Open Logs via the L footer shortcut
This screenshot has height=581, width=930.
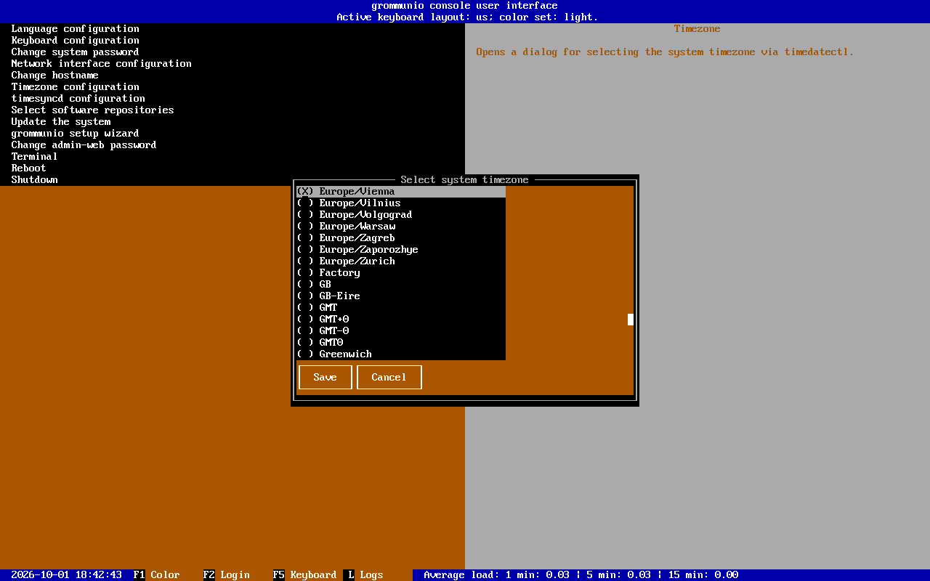(363, 575)
